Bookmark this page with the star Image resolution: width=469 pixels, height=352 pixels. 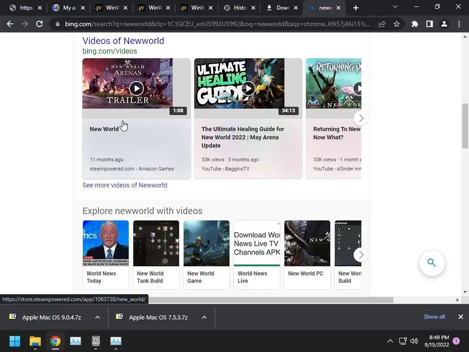pos(397,24)
